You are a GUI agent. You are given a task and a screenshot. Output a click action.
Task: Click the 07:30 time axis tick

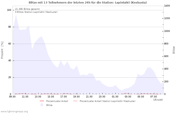click(153, 96)
